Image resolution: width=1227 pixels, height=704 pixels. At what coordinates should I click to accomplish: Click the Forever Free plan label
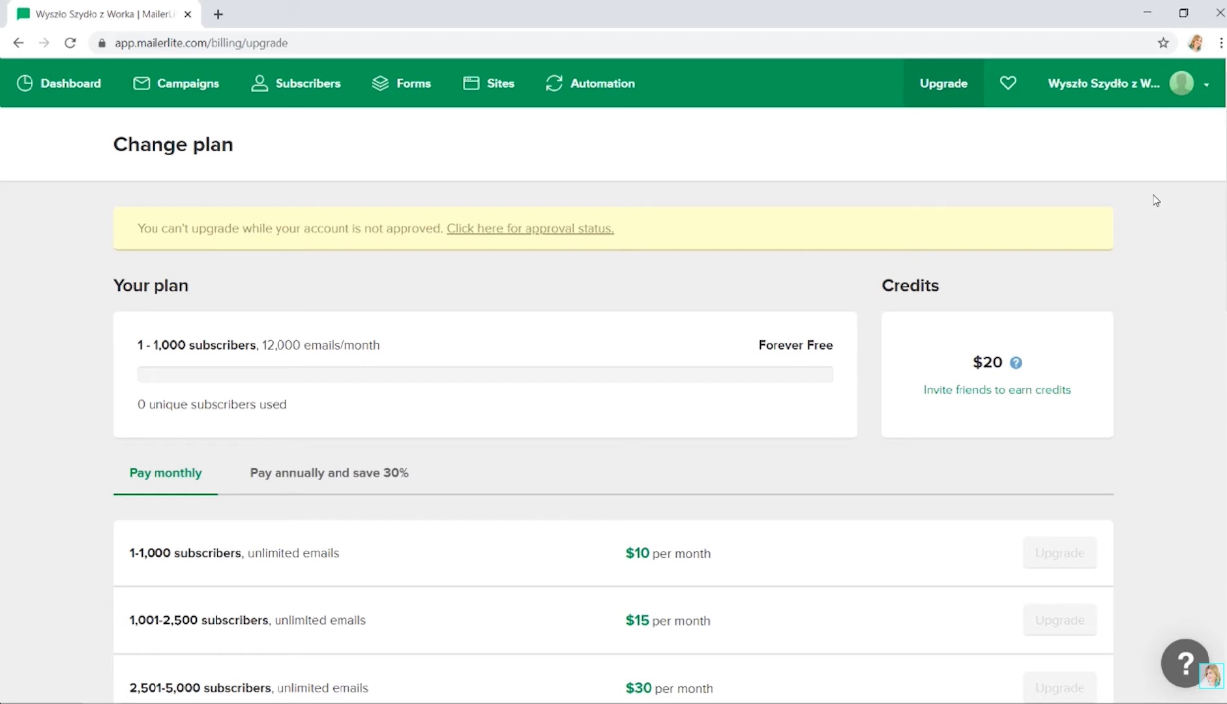(795, 345)
